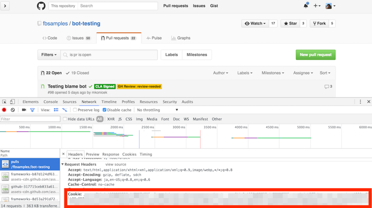Open the Author filter dropdown

221,73
